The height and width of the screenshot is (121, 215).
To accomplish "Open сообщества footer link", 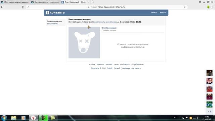I will (125, 65).
